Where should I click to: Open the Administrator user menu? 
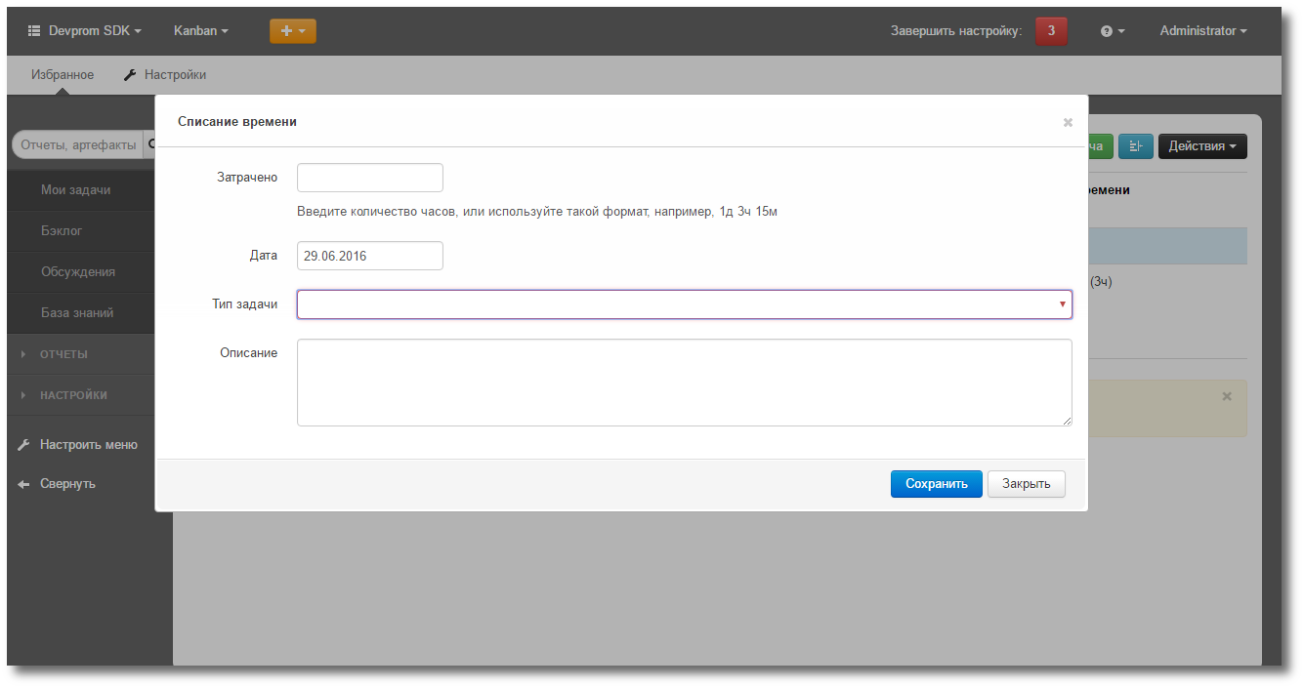tap(1203, 31)
